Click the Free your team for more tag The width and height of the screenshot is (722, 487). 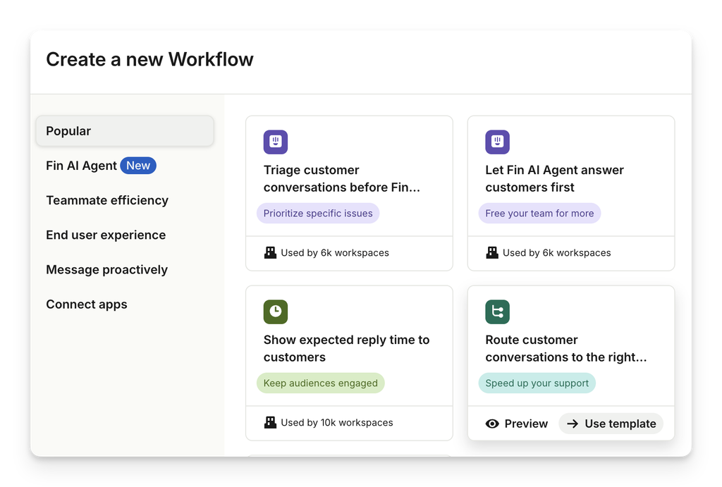(539, 213)
